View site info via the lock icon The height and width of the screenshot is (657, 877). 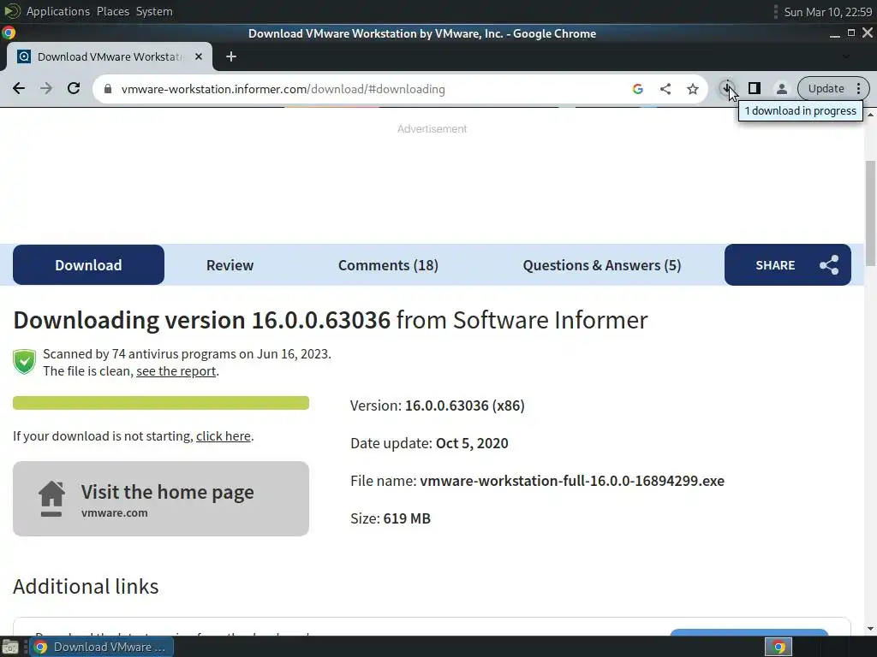coord(108,89)
